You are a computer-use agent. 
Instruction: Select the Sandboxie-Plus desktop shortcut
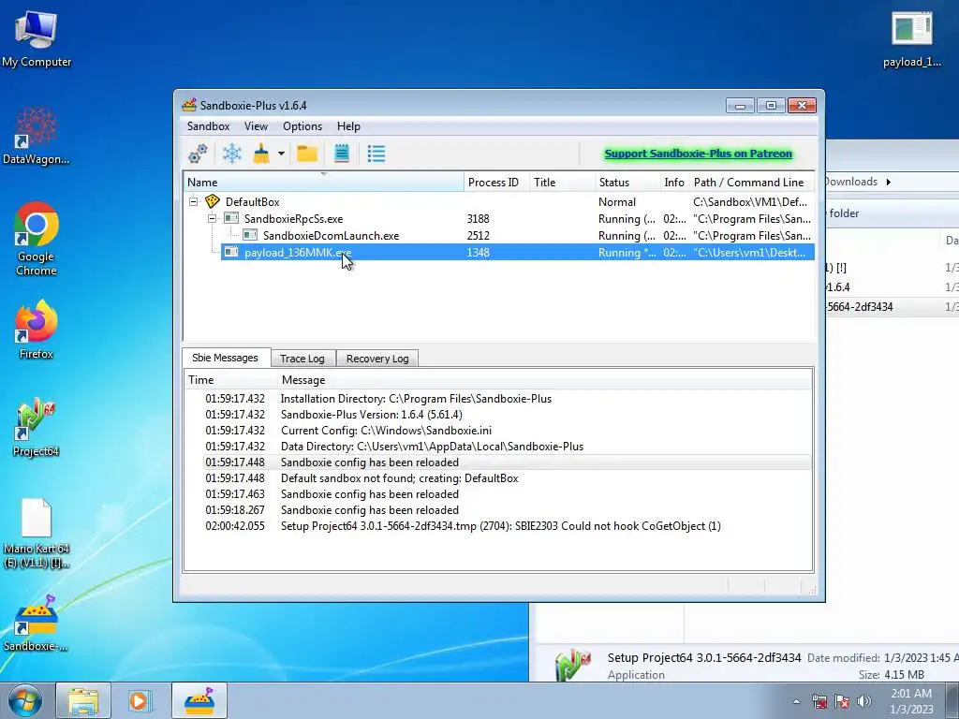[x=37, y=623]
